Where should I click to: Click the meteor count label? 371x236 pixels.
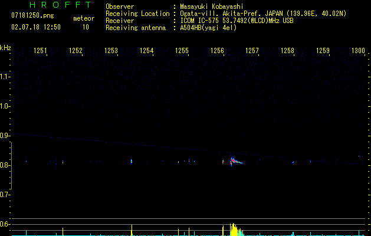tap(84, 18)
